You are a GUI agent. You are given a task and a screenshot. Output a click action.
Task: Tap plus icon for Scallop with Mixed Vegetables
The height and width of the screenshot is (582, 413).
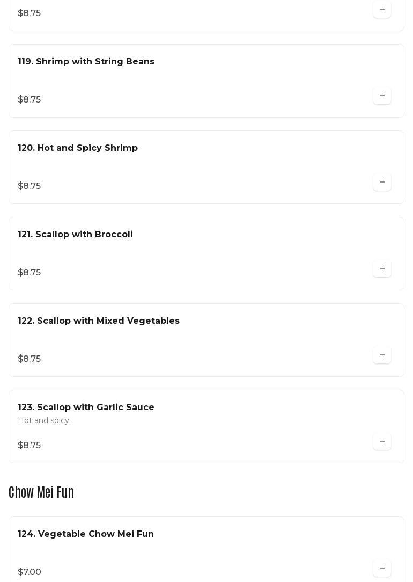(x=382, y=355)
